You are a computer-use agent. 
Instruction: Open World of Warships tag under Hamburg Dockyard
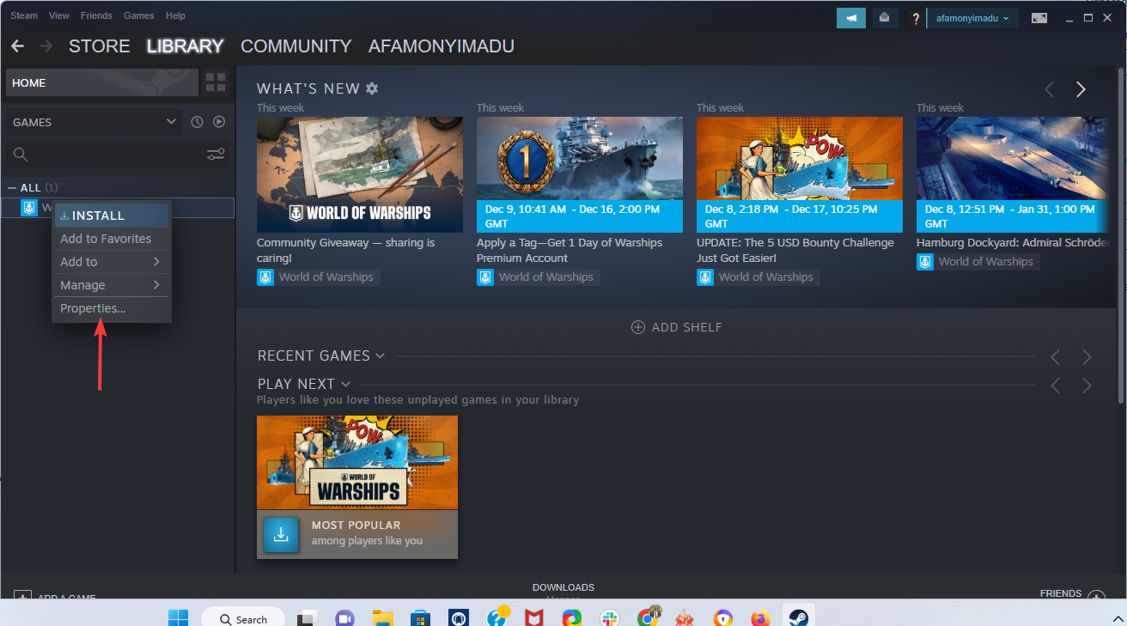click(977, 261)
